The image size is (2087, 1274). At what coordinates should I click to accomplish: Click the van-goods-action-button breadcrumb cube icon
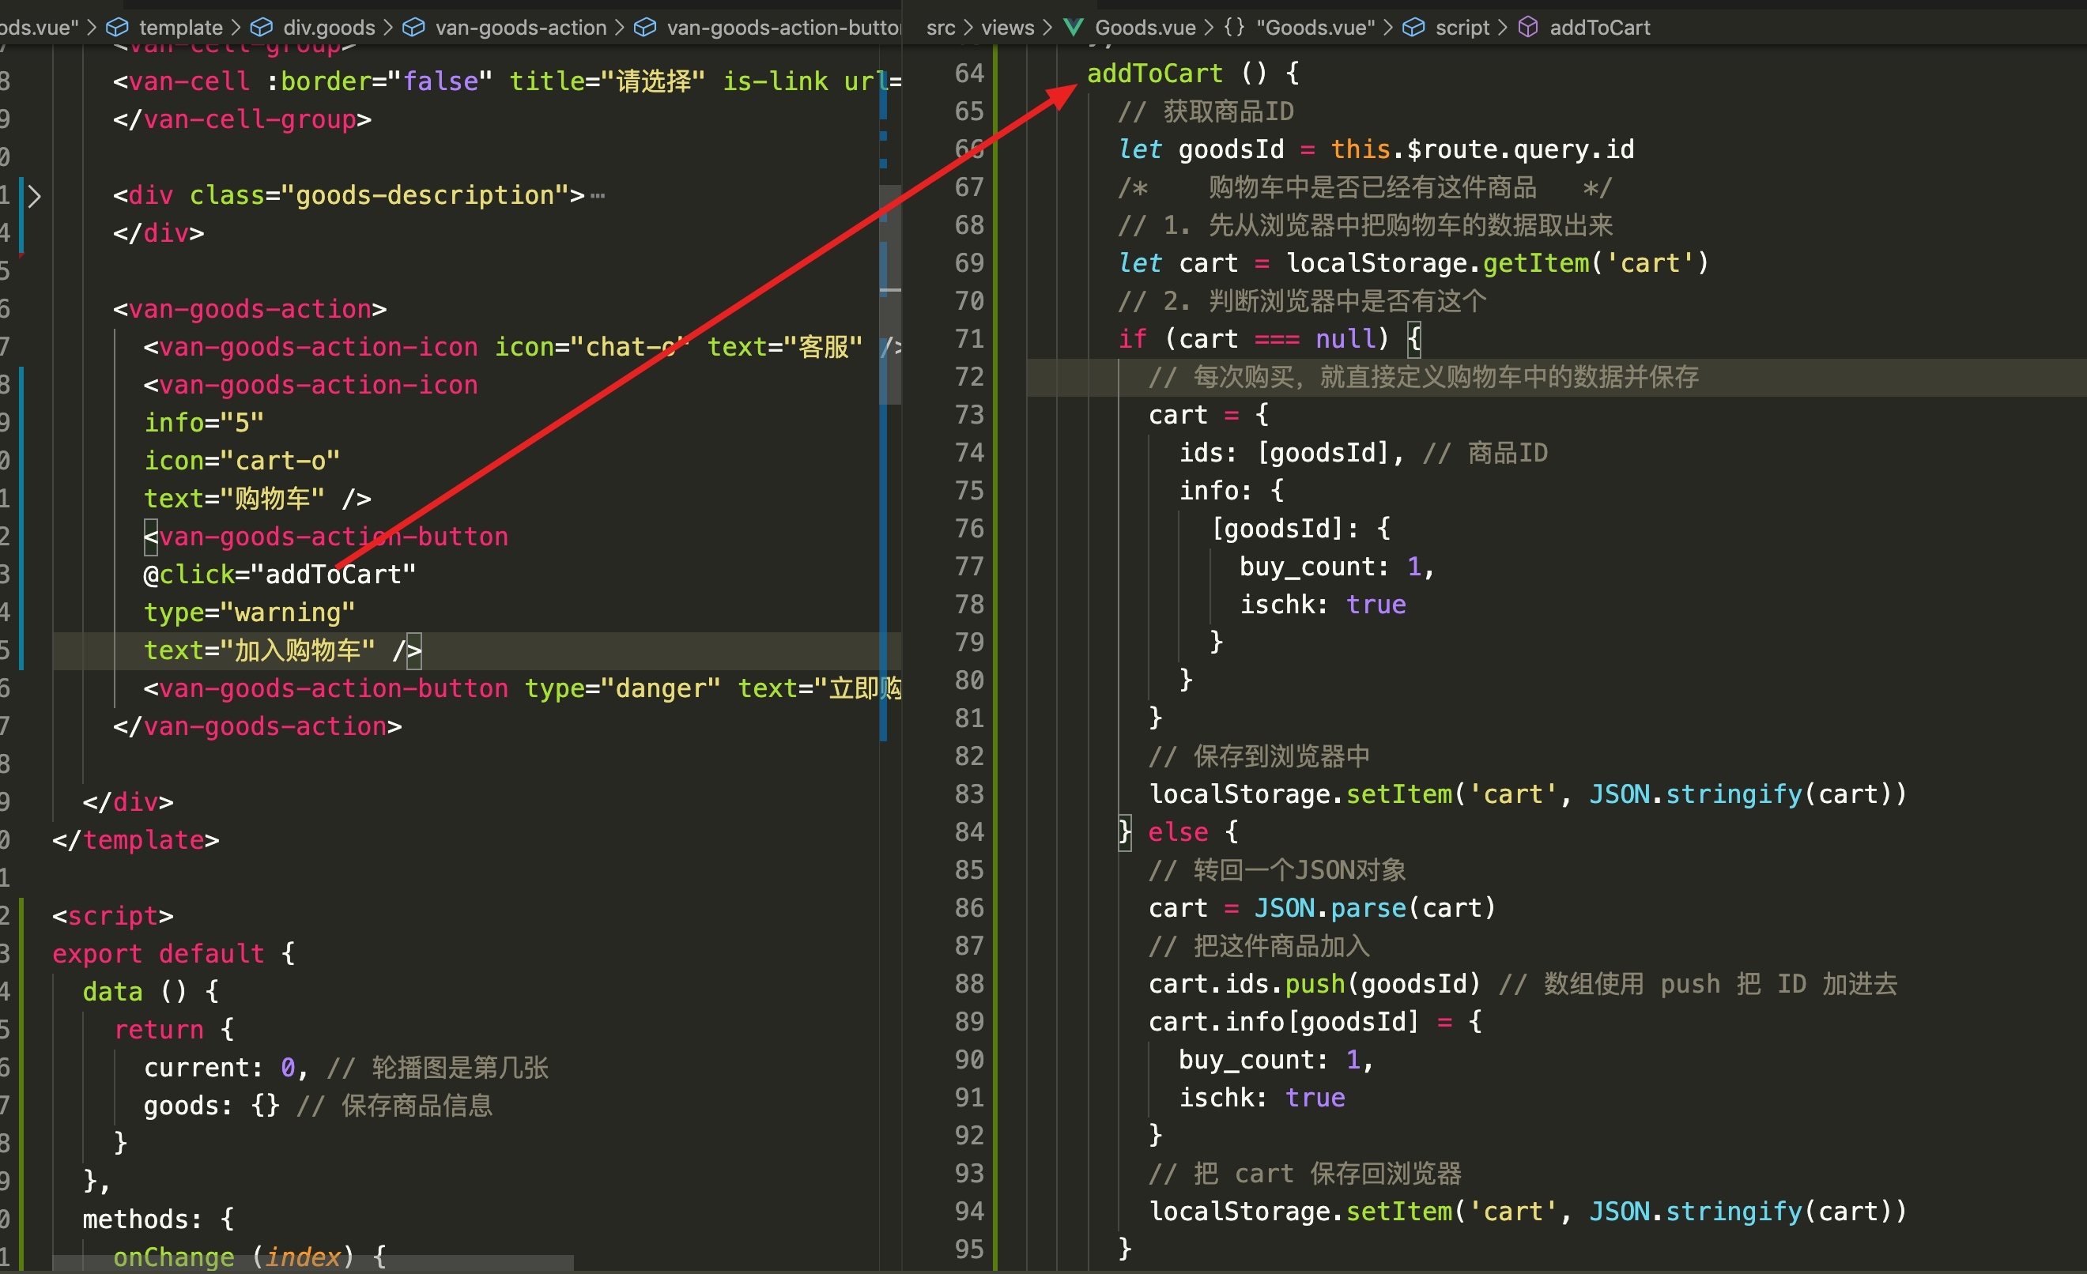pyautogui.click(x=644, y=27)
